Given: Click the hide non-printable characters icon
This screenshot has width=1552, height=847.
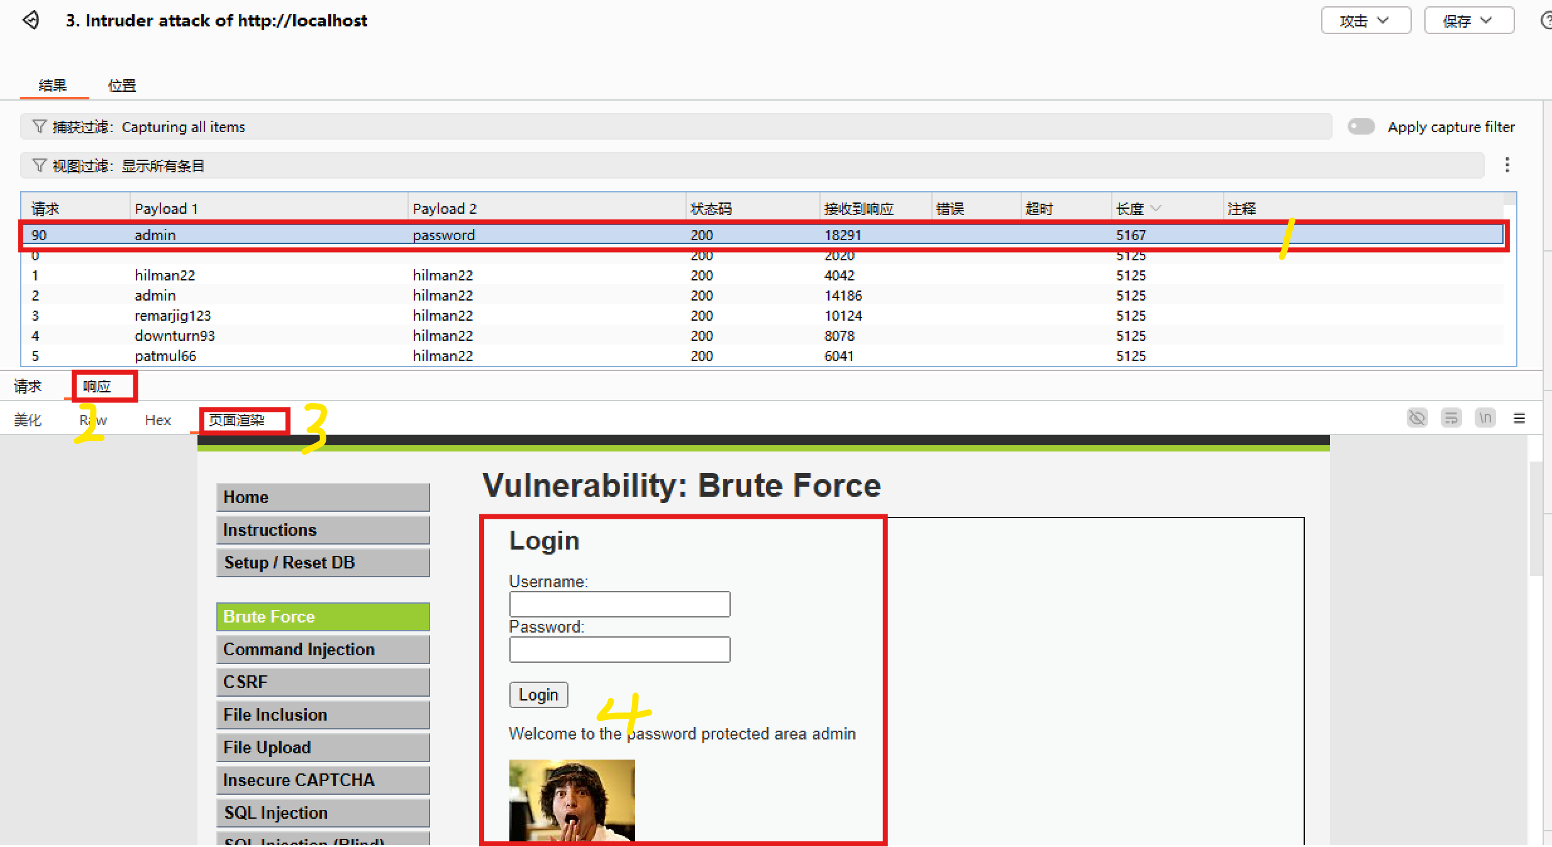Looking at the screenshot, I should tap(1417, 418).
